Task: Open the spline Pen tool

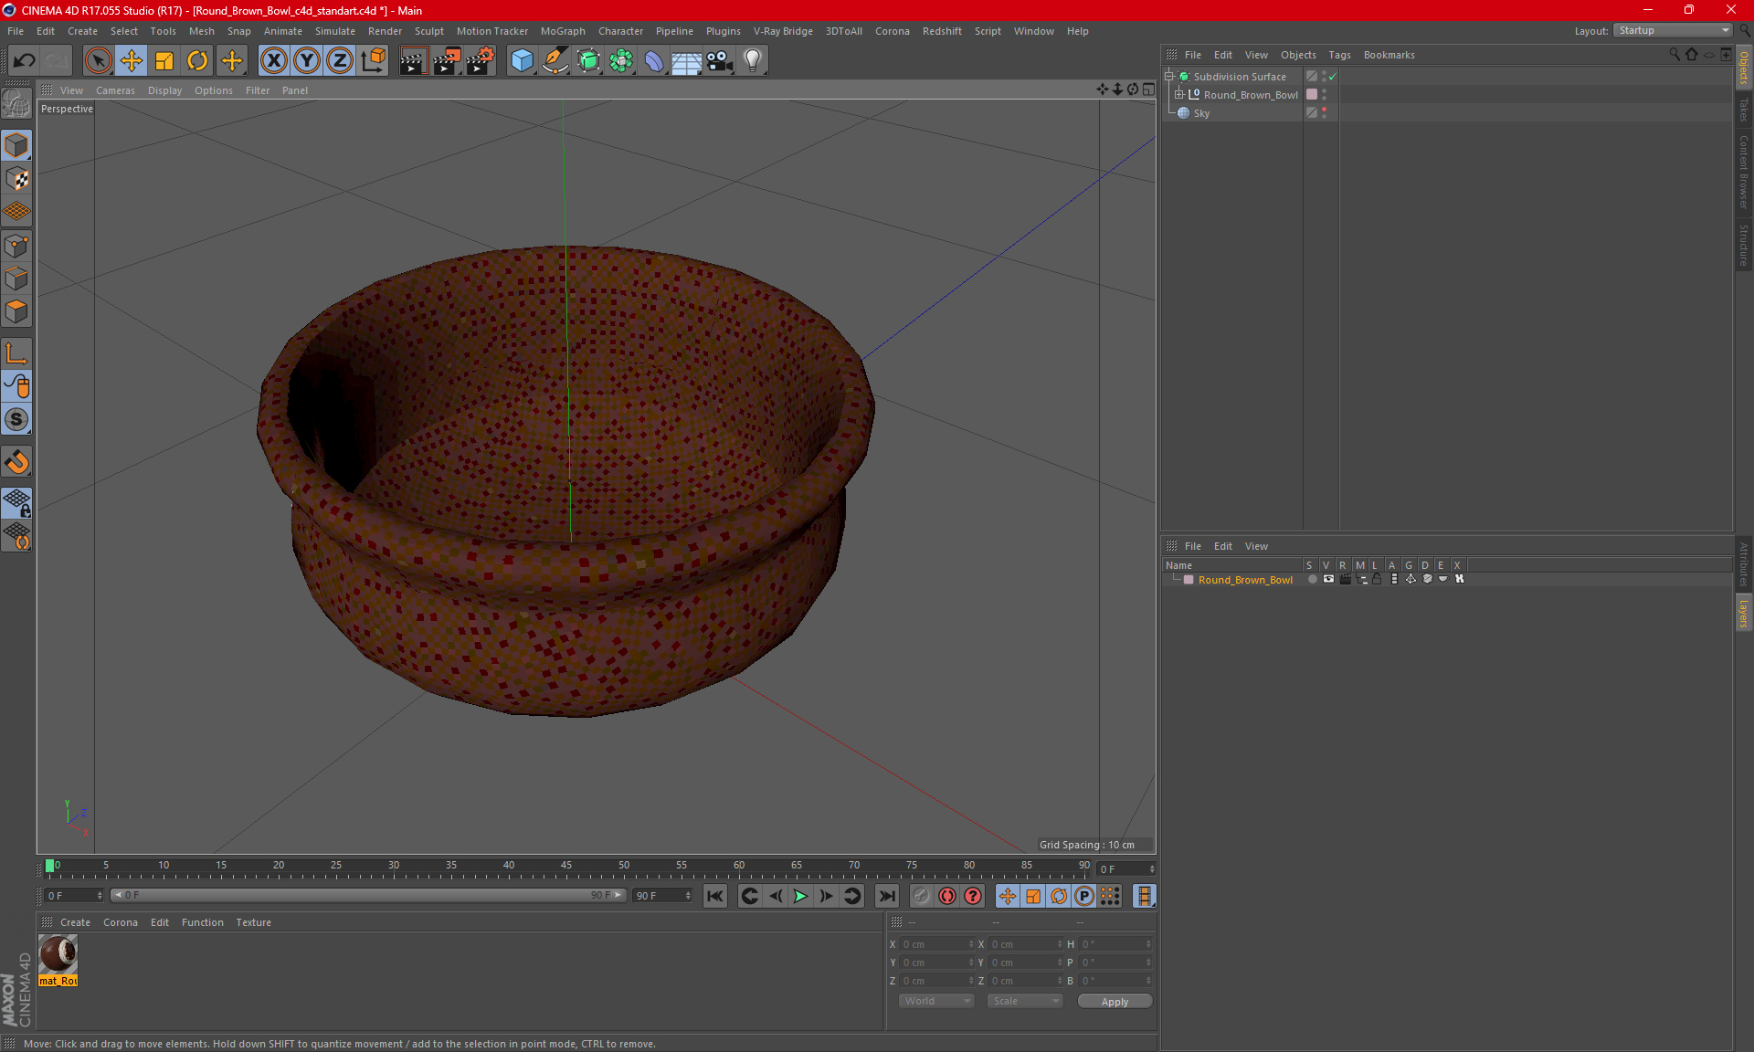Action: [555, 60]
